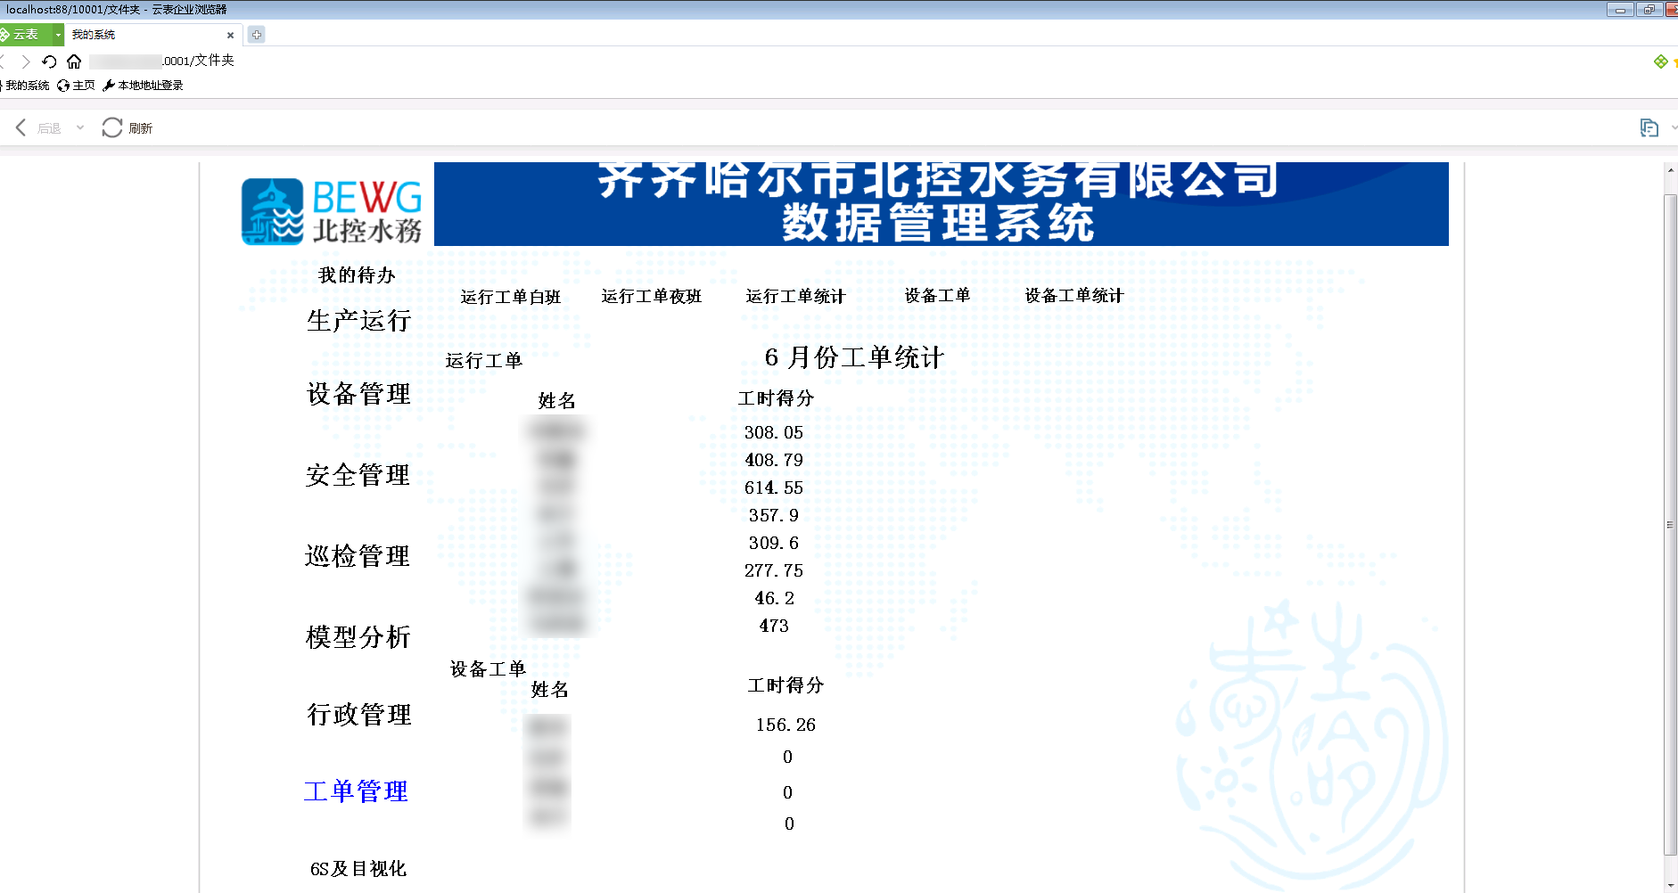Click the 357.9 score value
Image resolution: width=1678 pixels, height=893 pixels.
pos(774,515)
